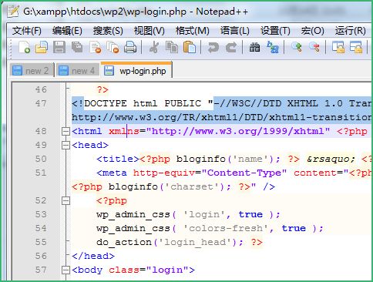This screenshot has width=373, height=282.
Task: Open the 格式(M) menu
Action: pyautogui.click(x=193, y=31)
